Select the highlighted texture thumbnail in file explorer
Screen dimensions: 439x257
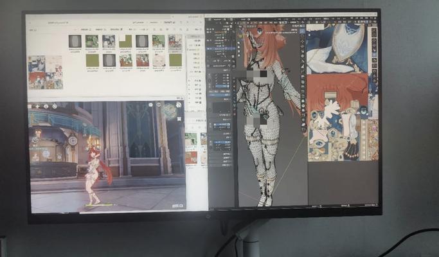[x=175, y=44]
